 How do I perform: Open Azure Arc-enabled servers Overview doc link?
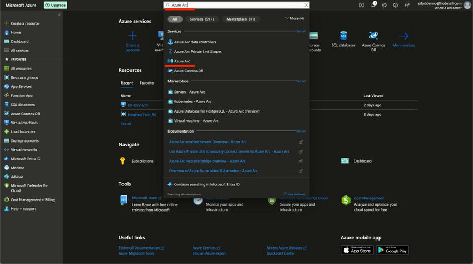[208, 141]
